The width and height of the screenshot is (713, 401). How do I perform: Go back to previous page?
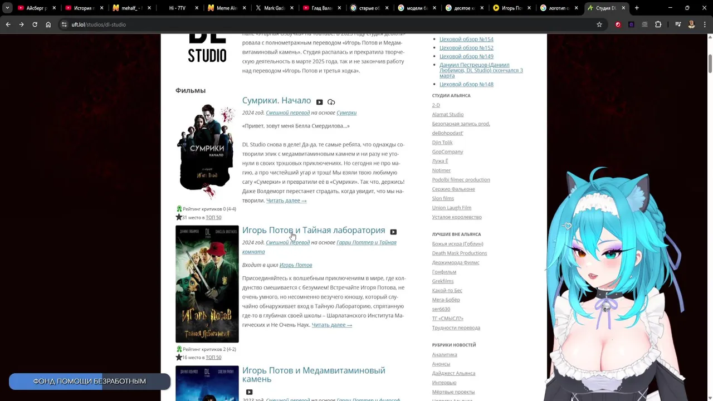tap(8, 25)
